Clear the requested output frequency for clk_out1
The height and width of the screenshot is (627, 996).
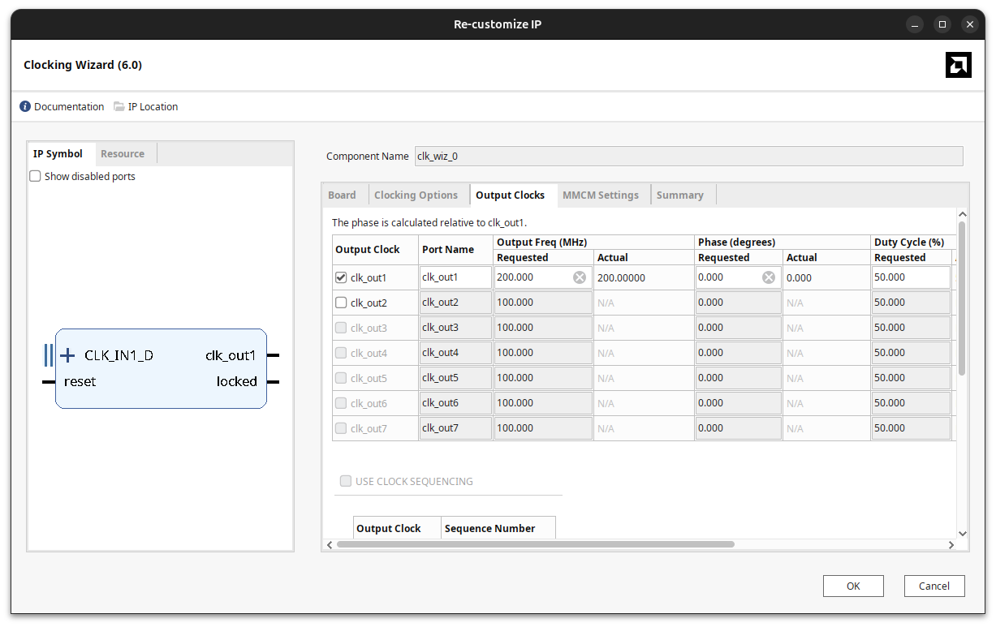(x=580, y=277)
